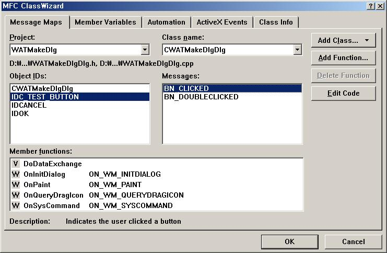Select BN_CLICKED message

[232, 88]
